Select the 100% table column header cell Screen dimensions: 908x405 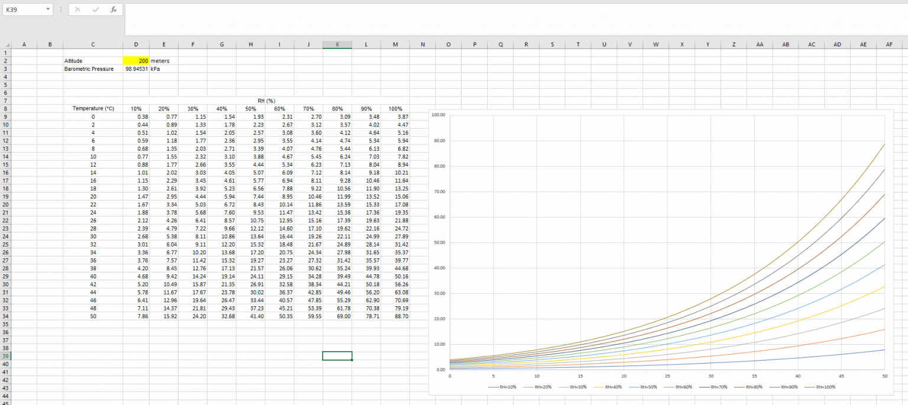click(395, 109)
